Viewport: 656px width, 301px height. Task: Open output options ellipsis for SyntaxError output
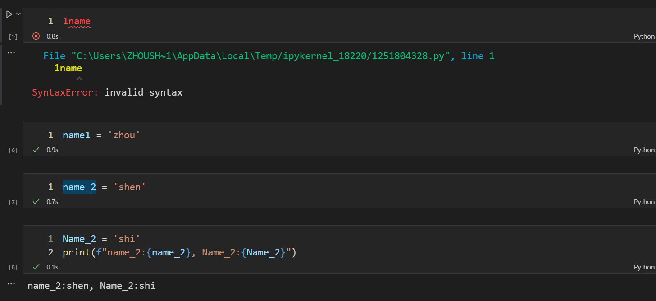coord(12,53)
